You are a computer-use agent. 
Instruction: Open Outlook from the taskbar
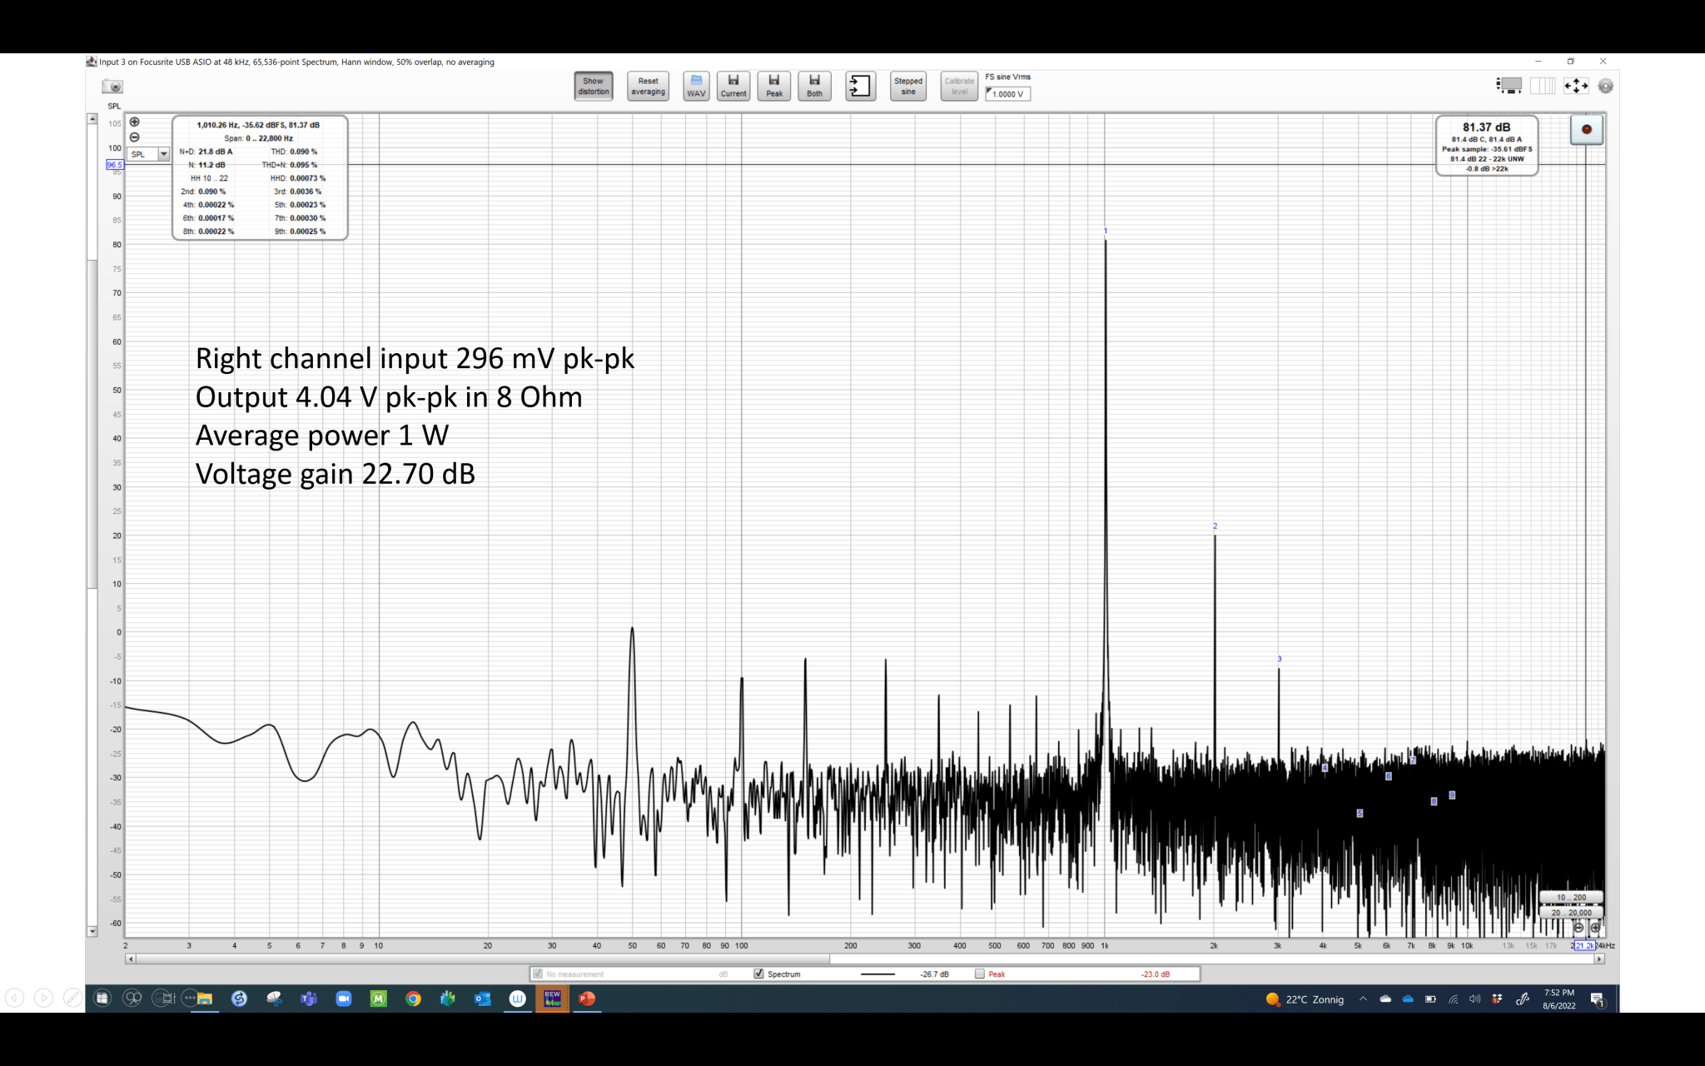(483, 999)
